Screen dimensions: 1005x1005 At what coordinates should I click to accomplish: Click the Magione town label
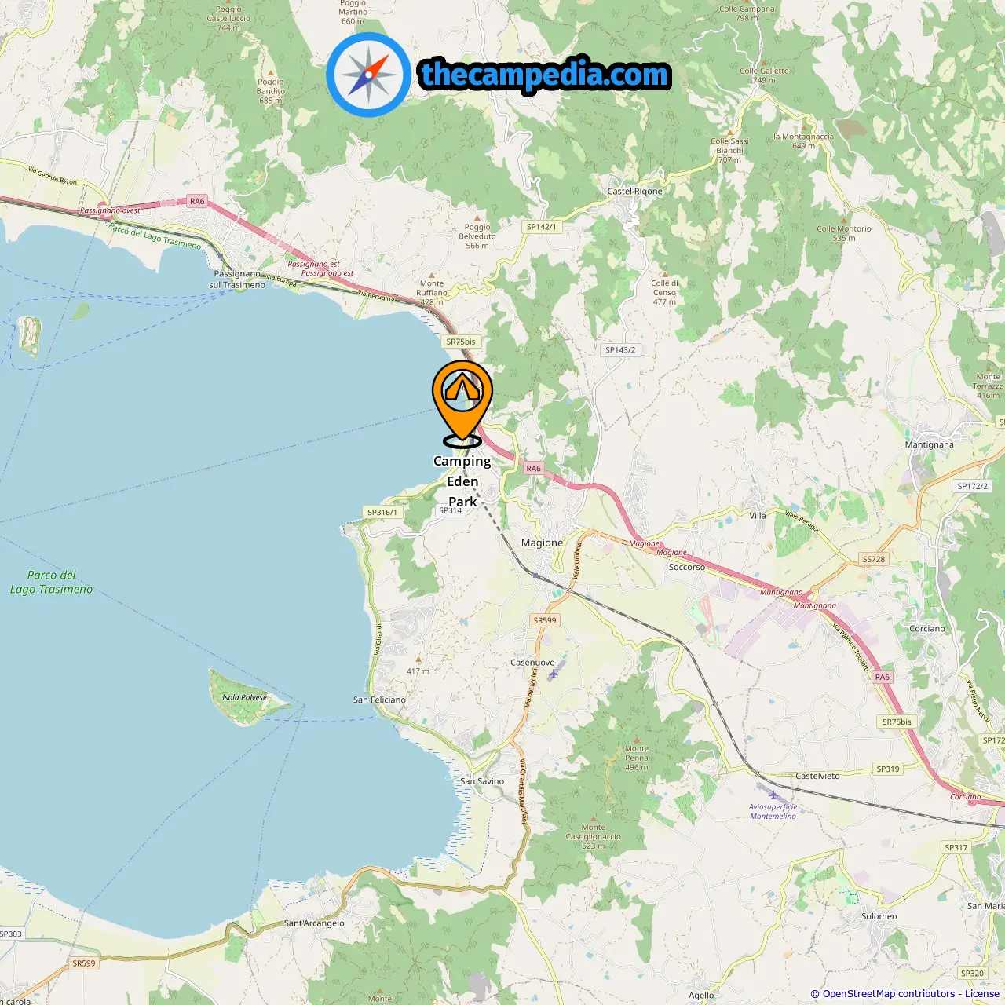(x=542, y=543)
